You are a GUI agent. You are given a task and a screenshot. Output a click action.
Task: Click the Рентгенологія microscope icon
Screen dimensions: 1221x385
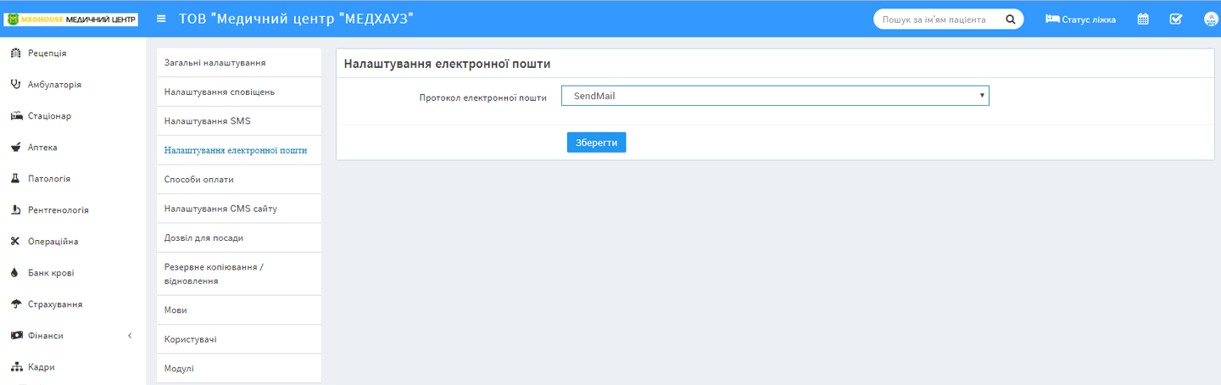[15, 210]
